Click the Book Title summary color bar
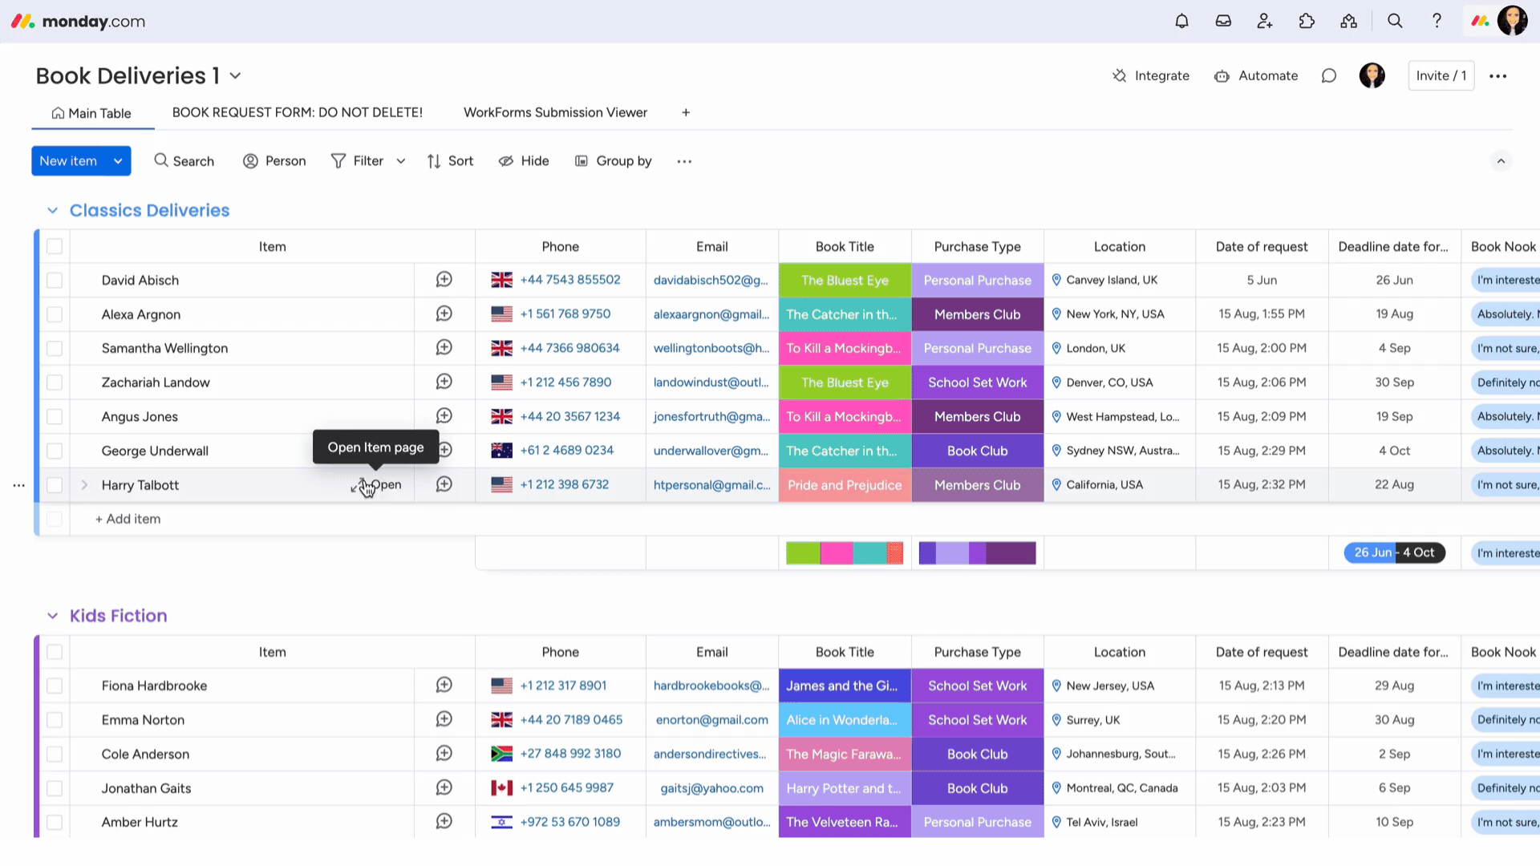Image resolution: width=1540 pixels, height=866 pixels. [845, 553]
